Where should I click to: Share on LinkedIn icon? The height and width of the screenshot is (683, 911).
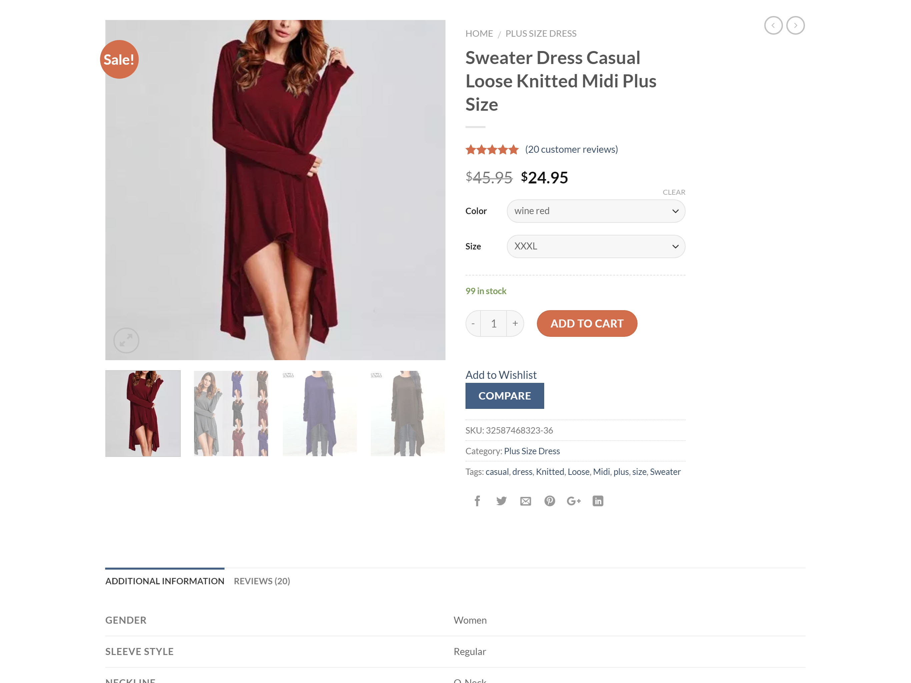click(x=598, y=501)
